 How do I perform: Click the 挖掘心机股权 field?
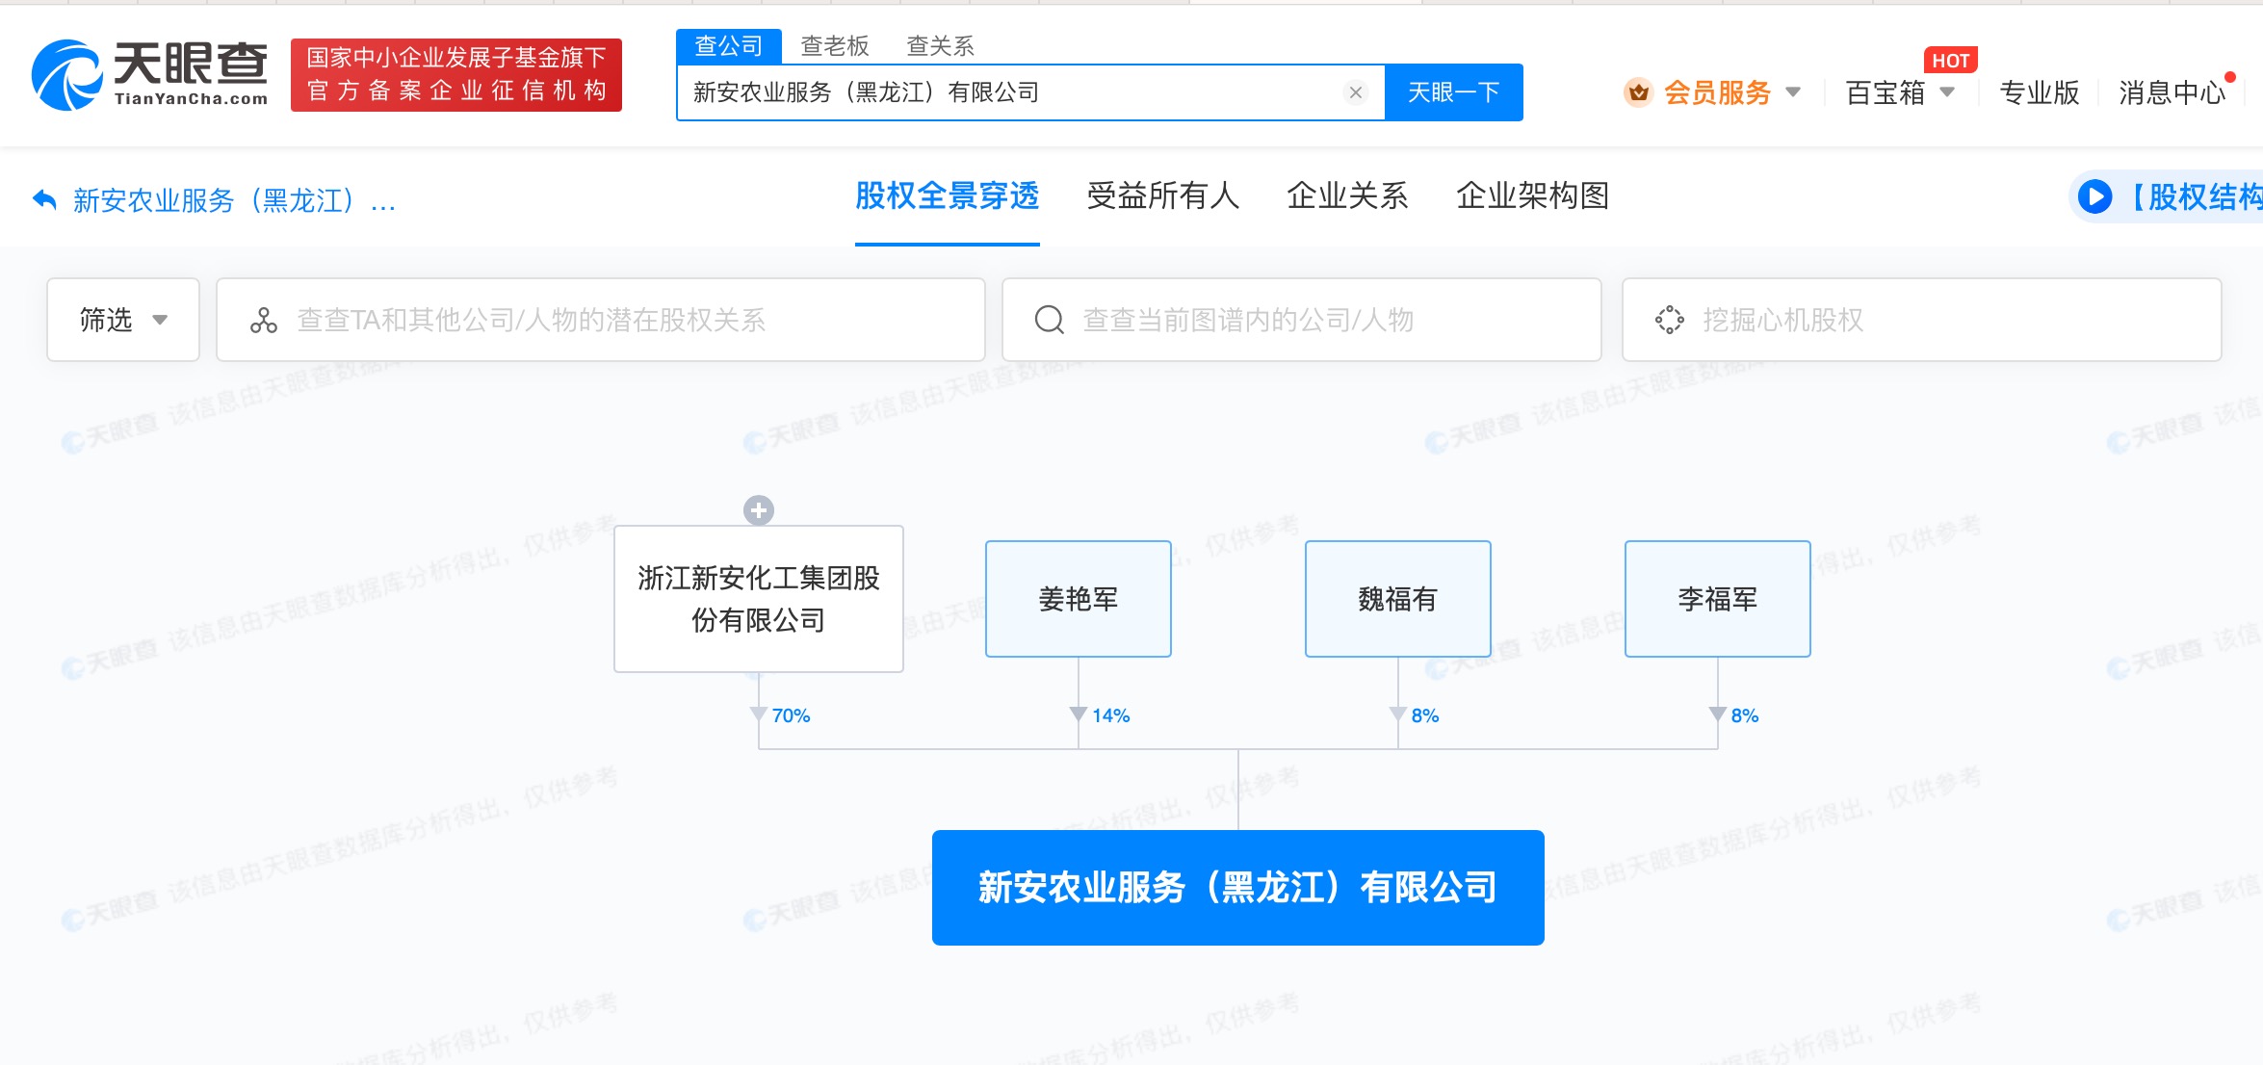(1922, 320)
